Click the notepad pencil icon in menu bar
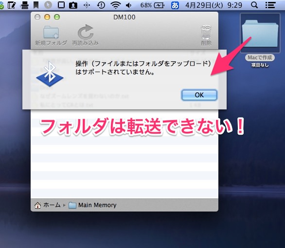This screenshot has height=248, width=285. tap(12, 5)
